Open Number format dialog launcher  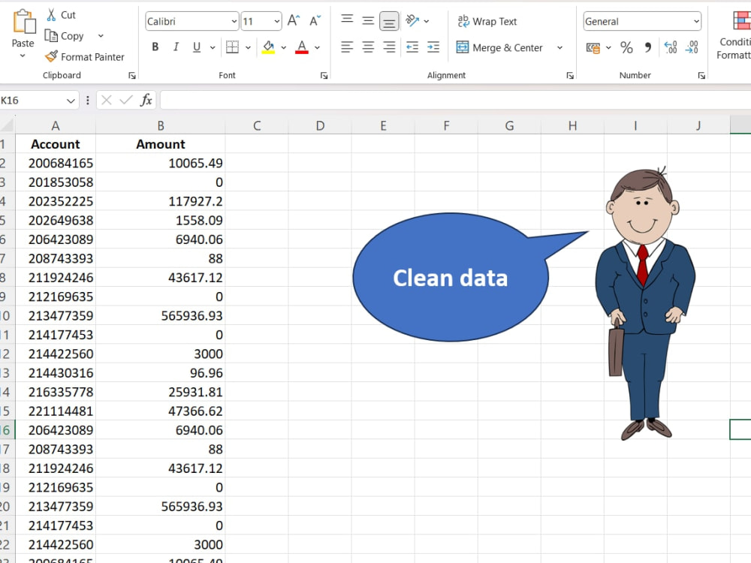701,76
